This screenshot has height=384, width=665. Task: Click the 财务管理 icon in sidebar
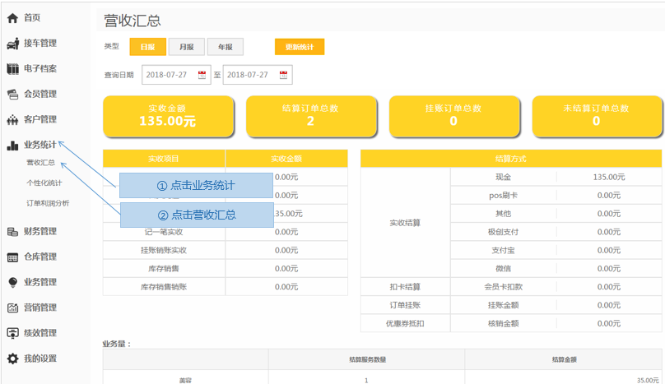coord(12,231)
